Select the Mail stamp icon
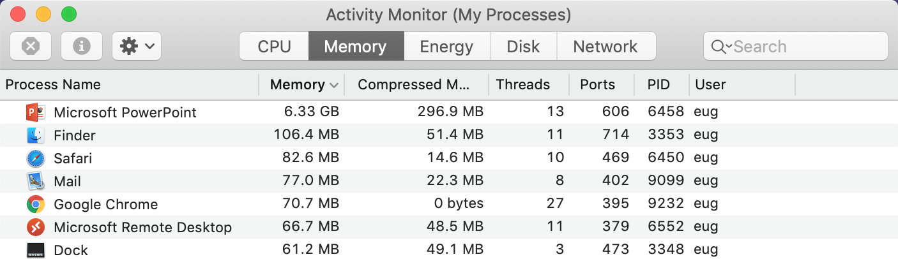The image size is (898, 259). point(35,181)
